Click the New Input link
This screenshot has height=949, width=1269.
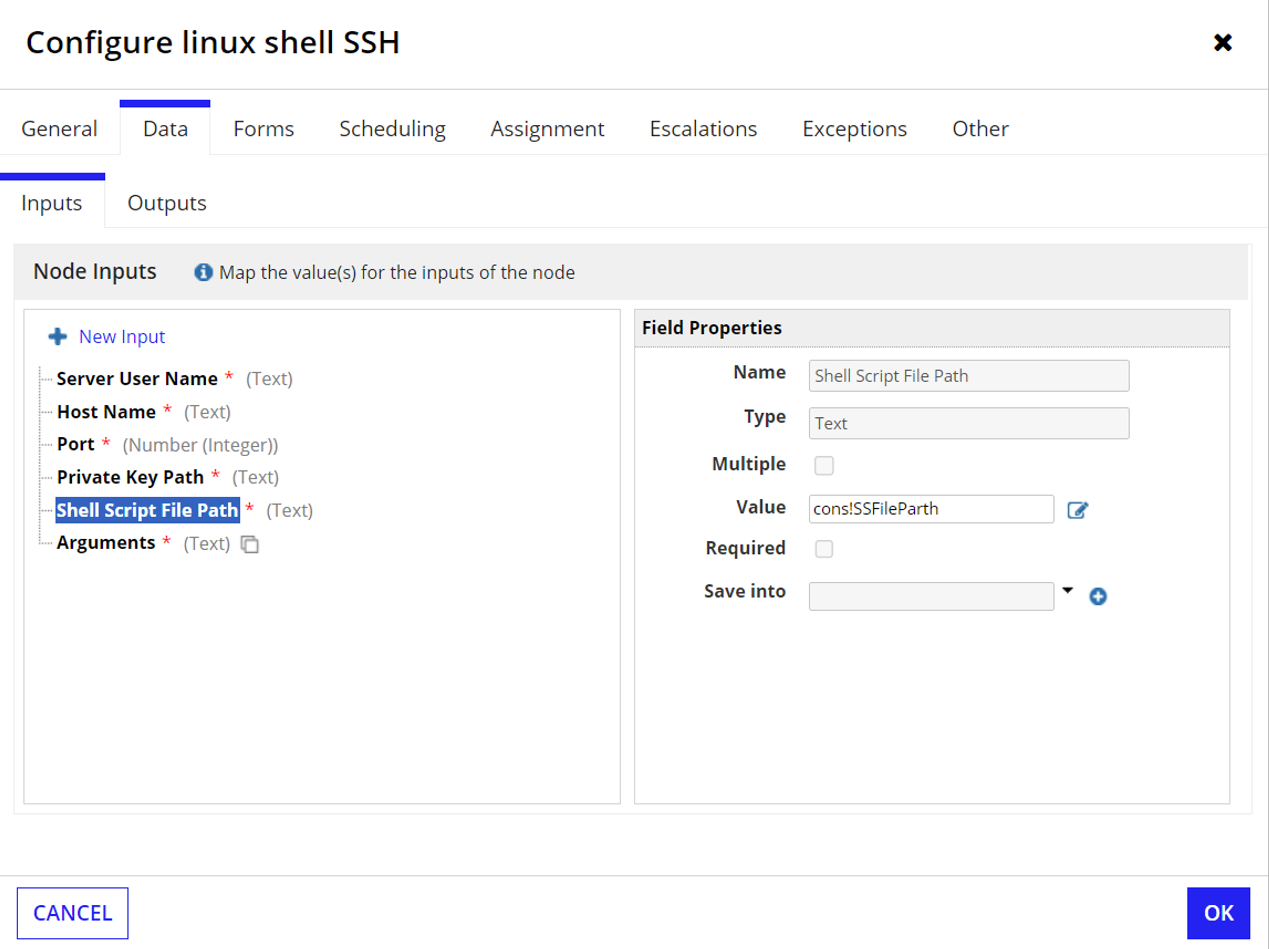122,337
